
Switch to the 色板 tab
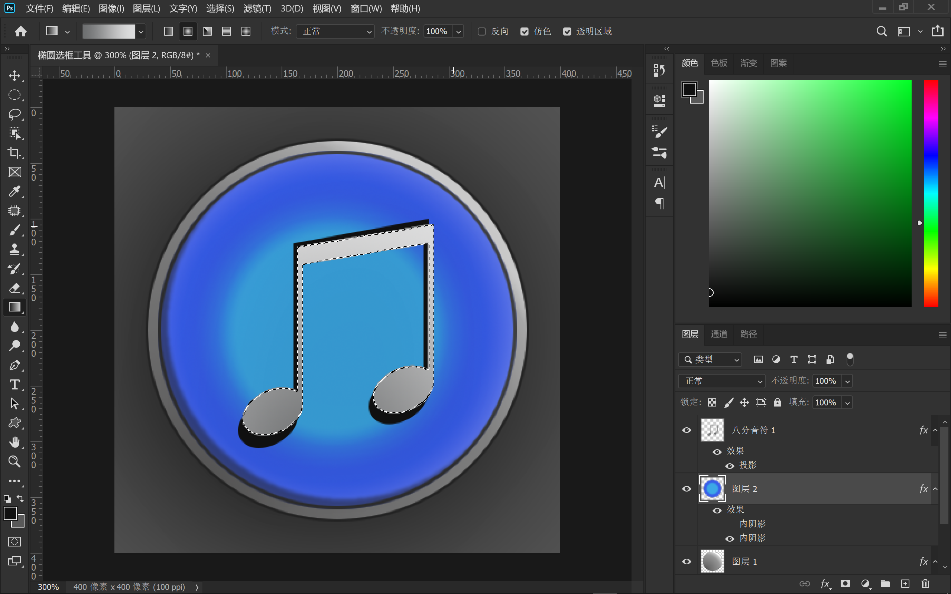pos(719,63)
